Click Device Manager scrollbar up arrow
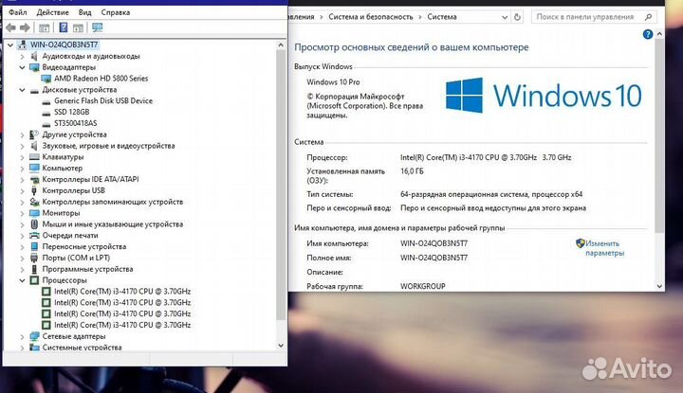Screen dimensions: 683x393 (281, 45)
